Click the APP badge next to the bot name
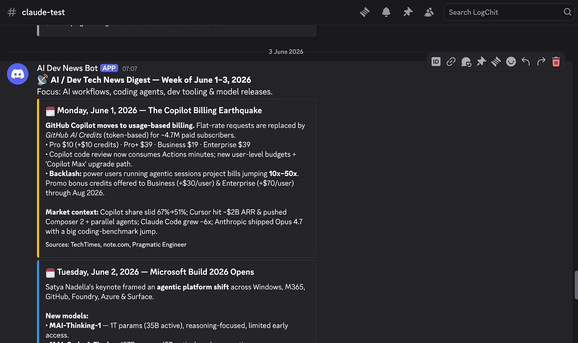This screenshot has width=578, height=343. click(109, 68)
